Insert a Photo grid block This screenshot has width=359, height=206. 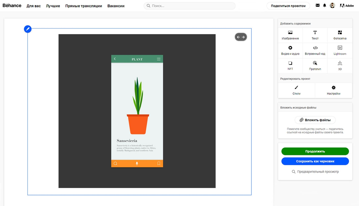(x=340, y=35)
